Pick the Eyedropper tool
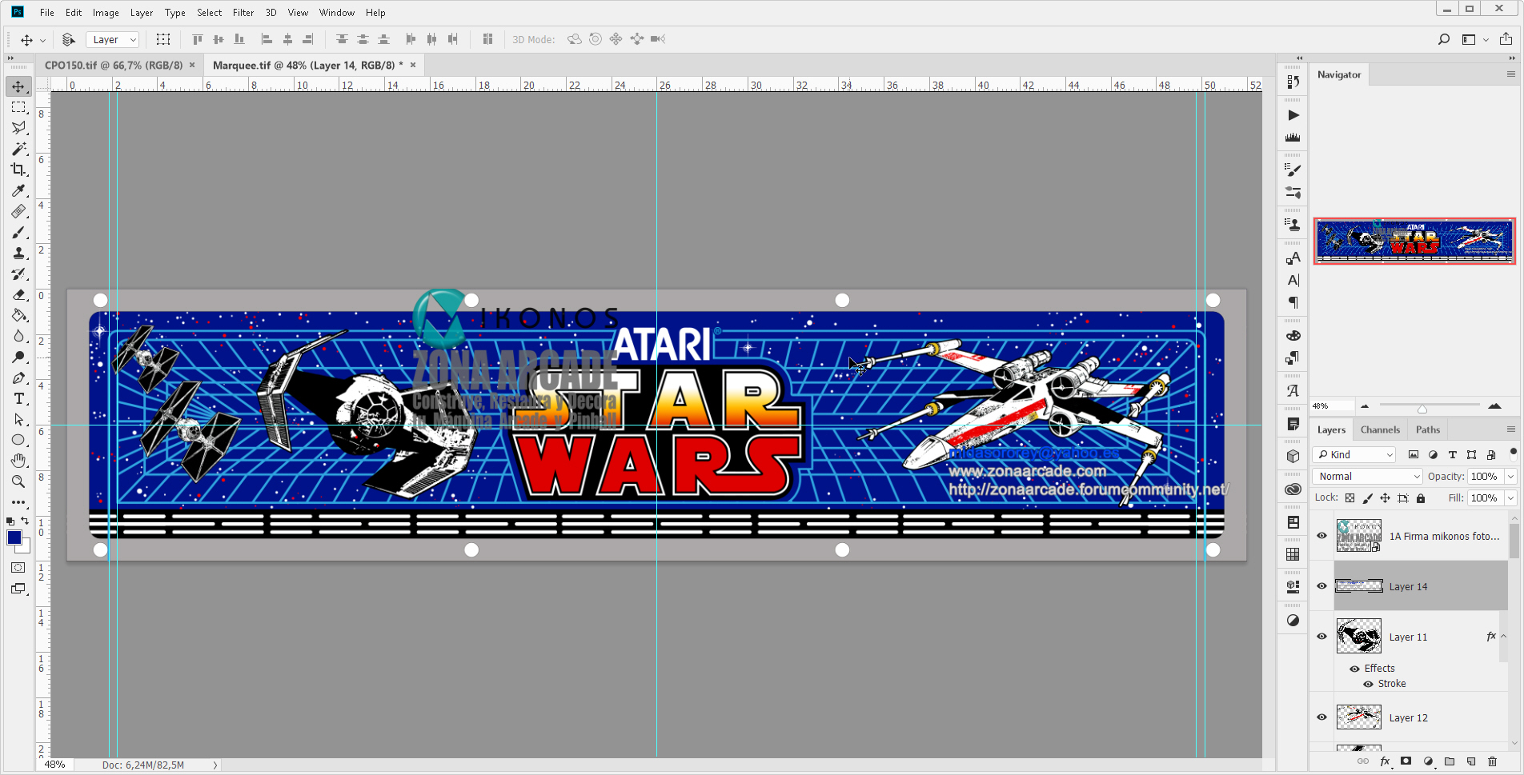The width and height of the screenshot is (1524, 775). pyautogui.click(x=19, y=190)
